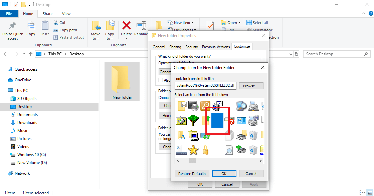Image resolution: width=374 pixels, height=196 pixels.
Task: Open the Previous Versions tab
Action: (216, 47)
